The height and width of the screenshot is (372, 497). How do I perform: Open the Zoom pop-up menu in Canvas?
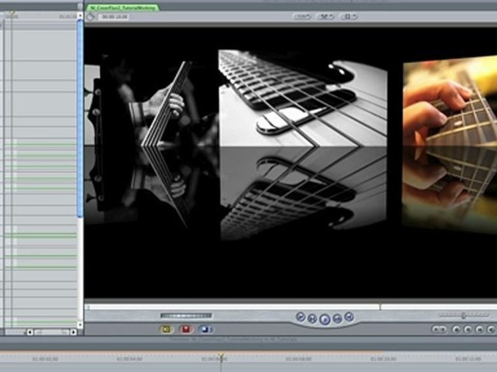pos(302,17)
